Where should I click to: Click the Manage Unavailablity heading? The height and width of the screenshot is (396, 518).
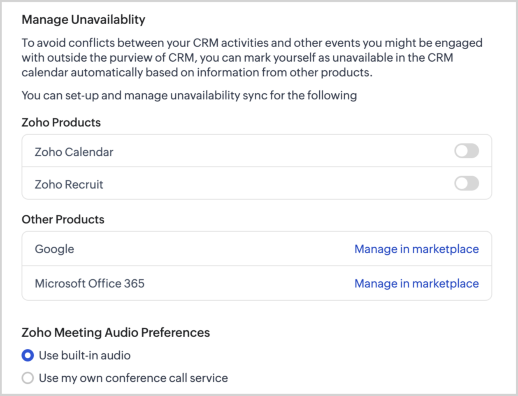tap(83, 20)
